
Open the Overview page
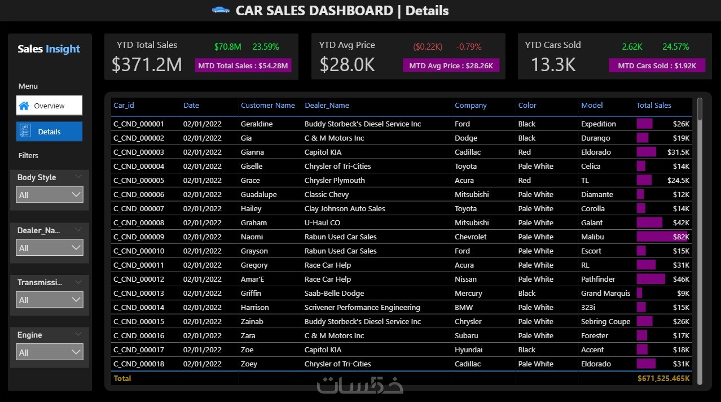pyautogui.click(x=49, y=106)
